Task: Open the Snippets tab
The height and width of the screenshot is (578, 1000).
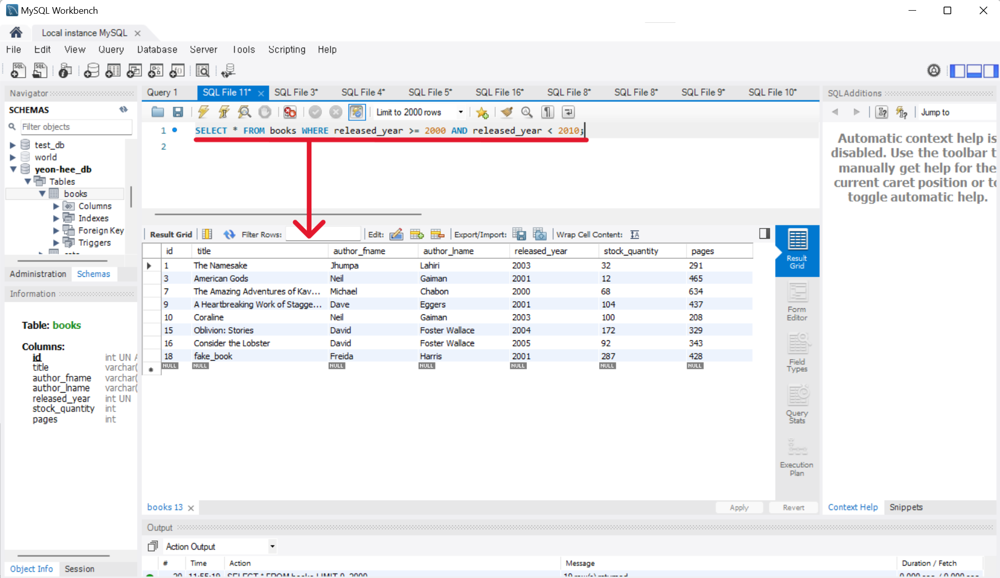Action: click(x=906, y=507)
